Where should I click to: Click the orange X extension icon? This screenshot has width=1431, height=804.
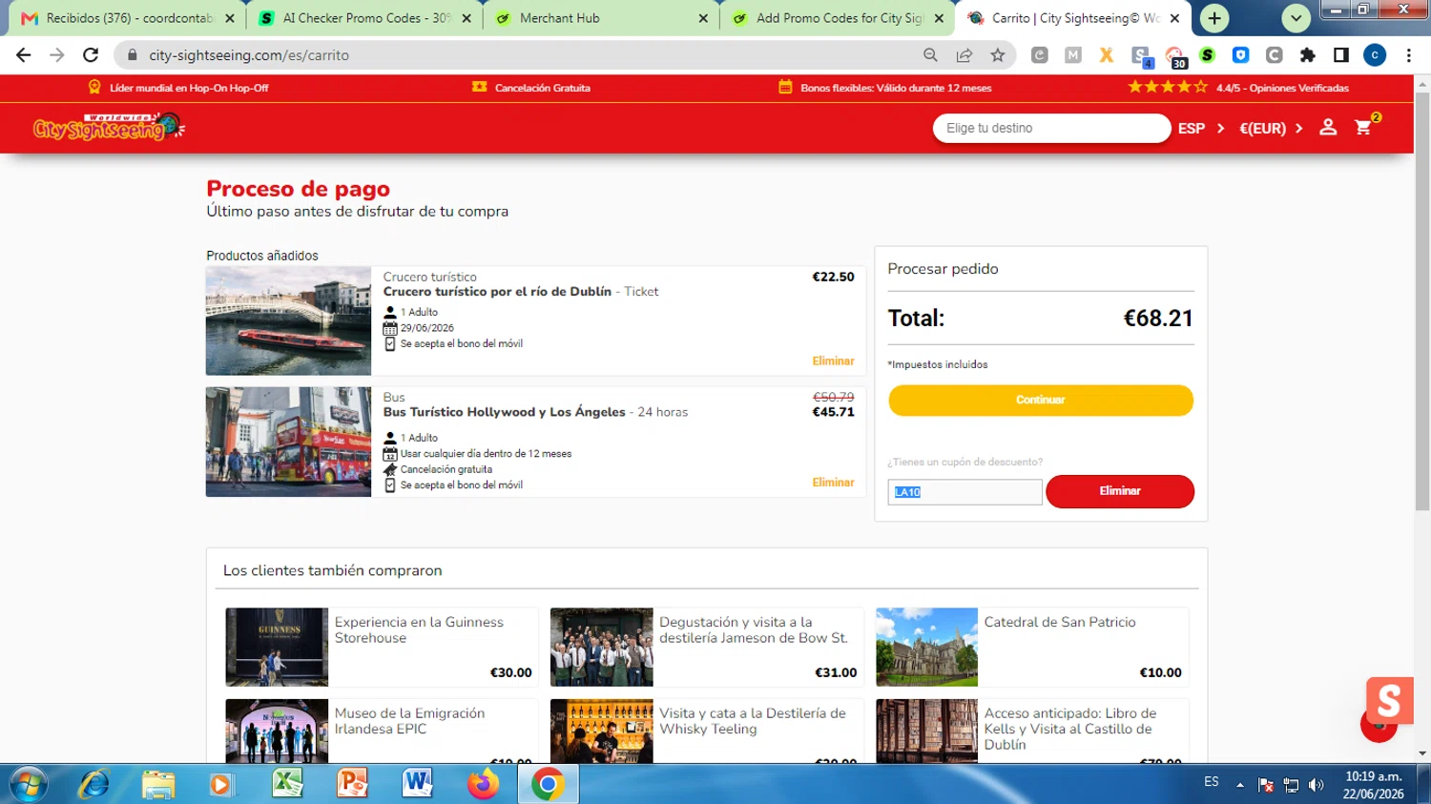click(1107, 55)
